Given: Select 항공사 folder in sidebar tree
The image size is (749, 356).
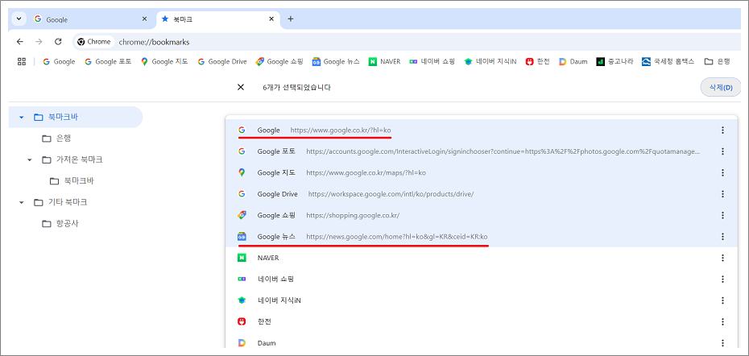Looking at the screenshot, I should point(60,224).
